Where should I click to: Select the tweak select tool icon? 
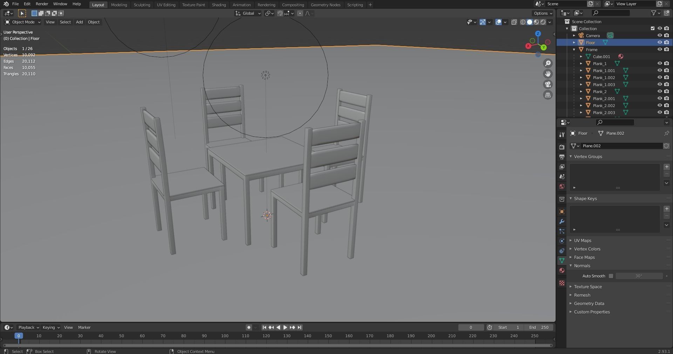tap(22, 13)
